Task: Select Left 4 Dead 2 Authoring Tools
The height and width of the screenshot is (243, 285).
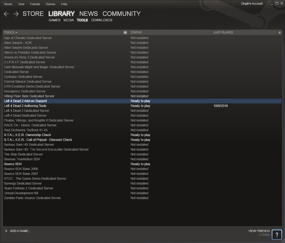Action: [25, 106]
